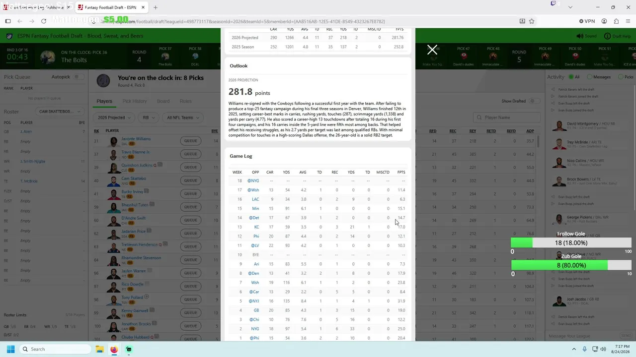Image resolution: width=636 pixels, height=357 pixels.
Task: Open the All NFL Teams filter dropdown
Action: click(x=183, y=118)
